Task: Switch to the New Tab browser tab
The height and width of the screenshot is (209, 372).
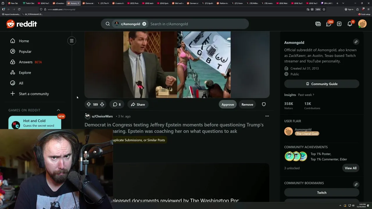Action: coord(13,3)
